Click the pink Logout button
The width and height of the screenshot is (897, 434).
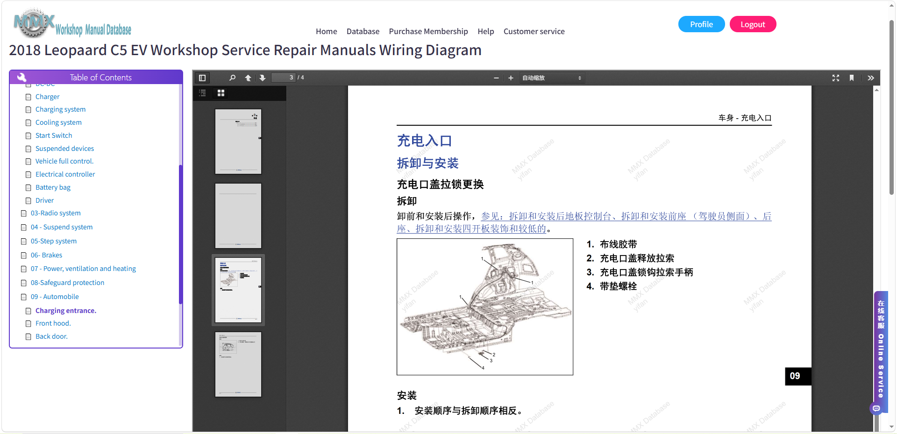pyautogui.click(x=753, y=24)
